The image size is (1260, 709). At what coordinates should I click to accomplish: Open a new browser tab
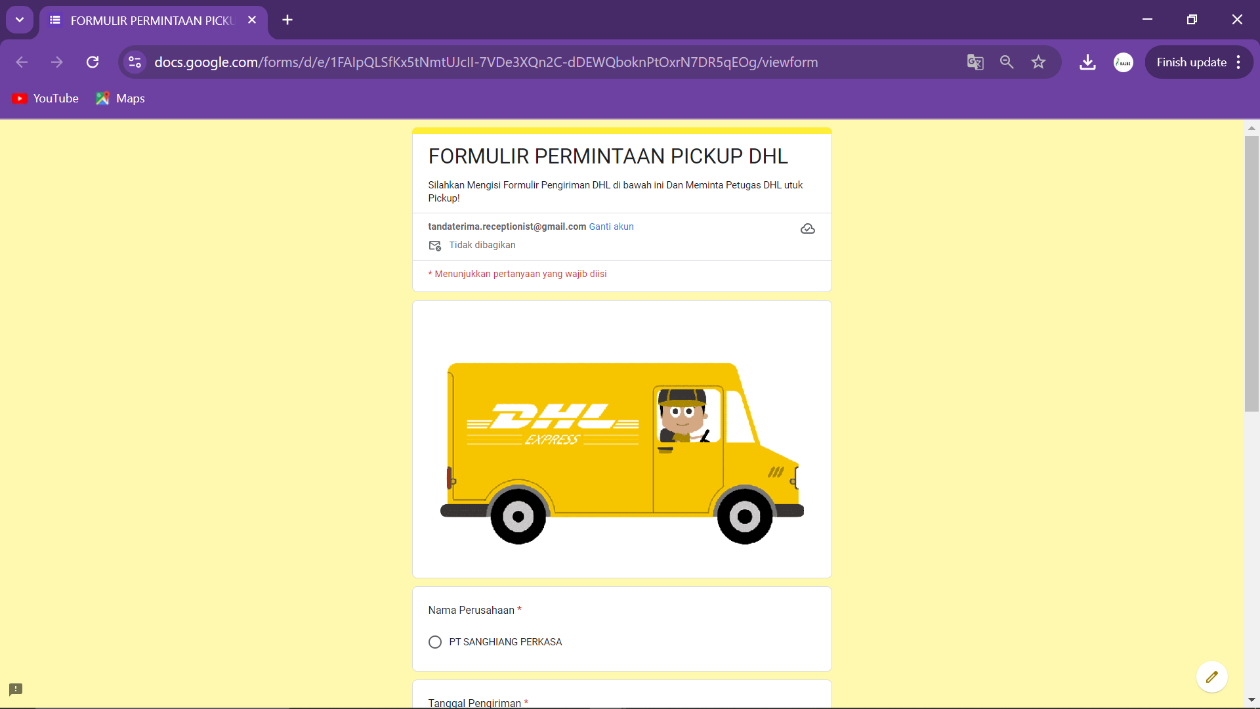tap(287, 20)
